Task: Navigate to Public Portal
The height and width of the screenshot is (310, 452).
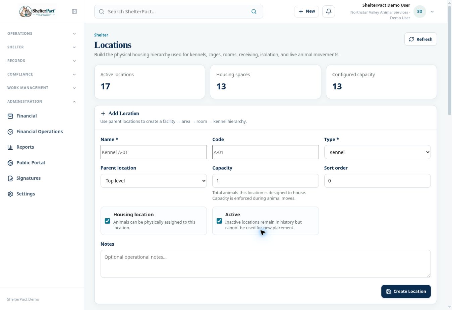Action: (42, 163)
